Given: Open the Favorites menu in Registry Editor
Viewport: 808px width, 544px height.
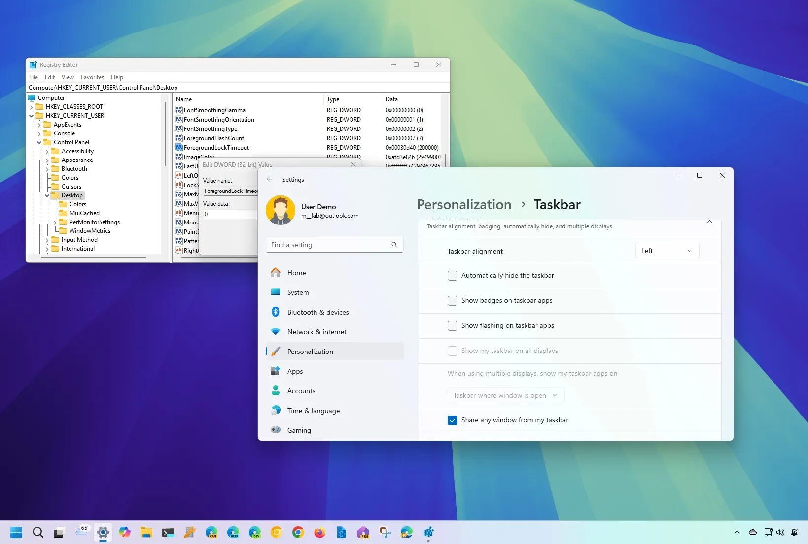Looking at the screenshot, I should 92,77.
